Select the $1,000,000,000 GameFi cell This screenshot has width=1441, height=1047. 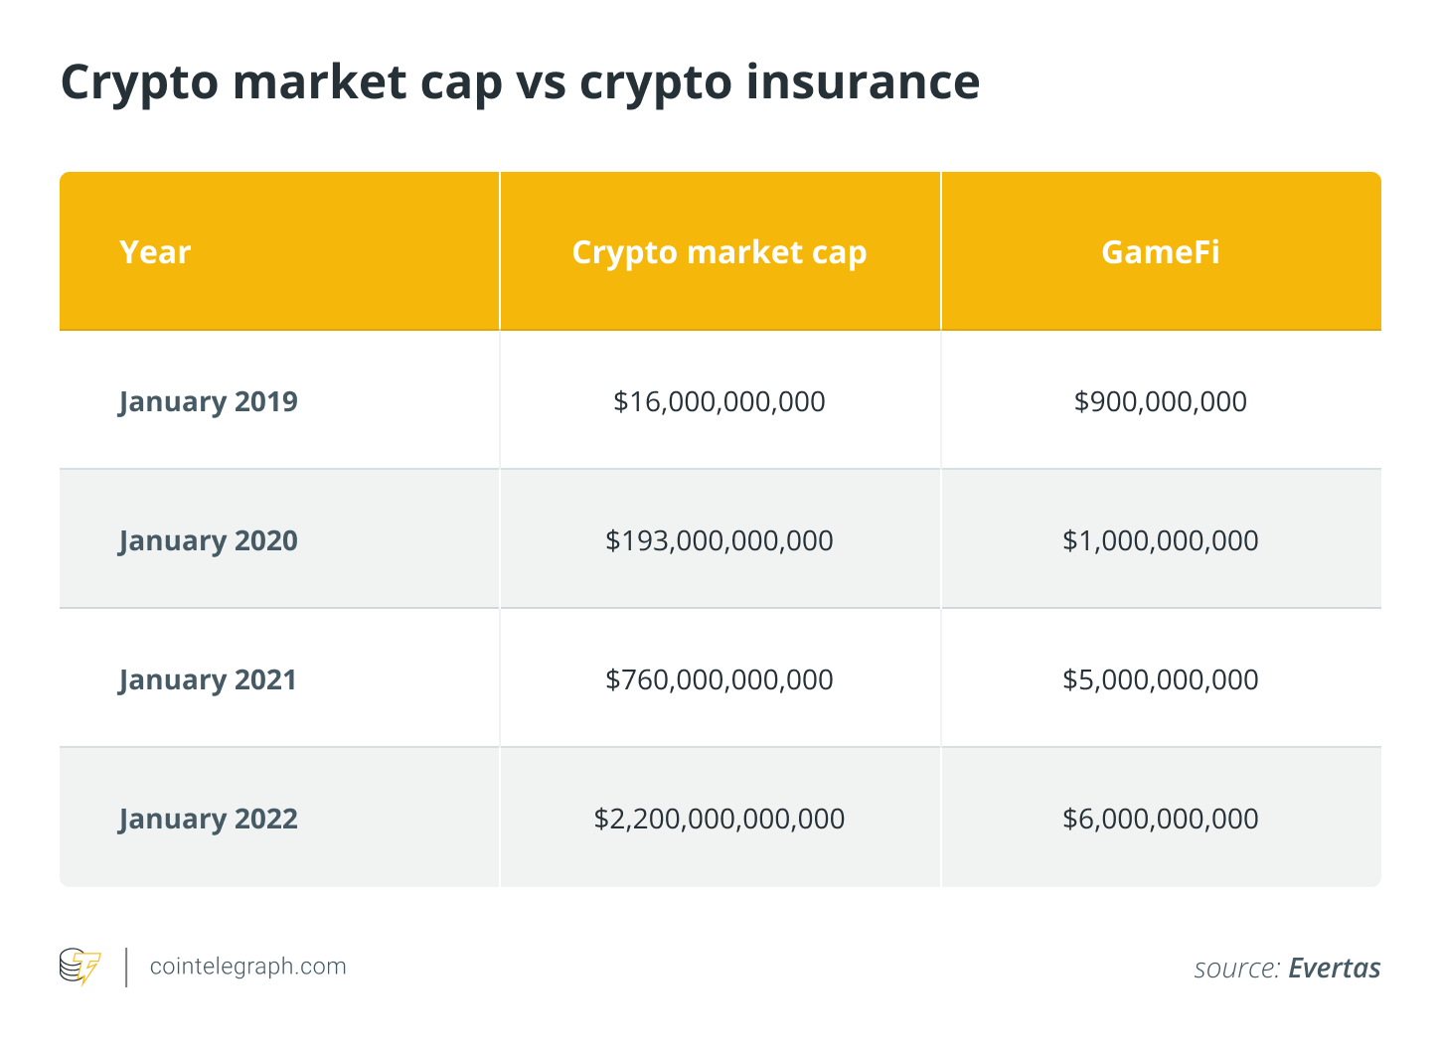(x=1160, y=540)
